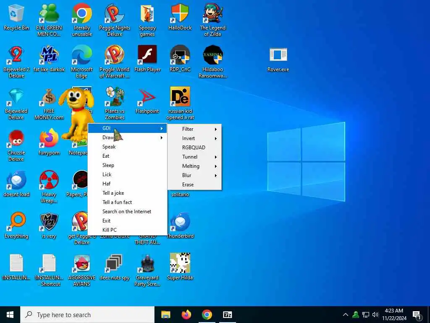This screenshot has width=430, height=323.
Task: Select the Everything search icon
Action: 16,221
